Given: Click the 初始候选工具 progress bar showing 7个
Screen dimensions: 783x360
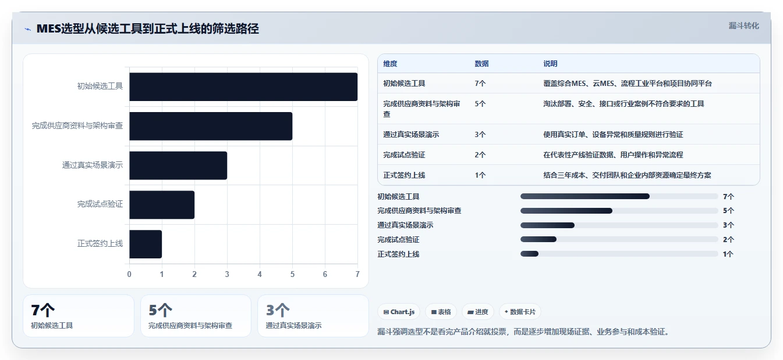Looking at the screenshot, I should point(619,197).
